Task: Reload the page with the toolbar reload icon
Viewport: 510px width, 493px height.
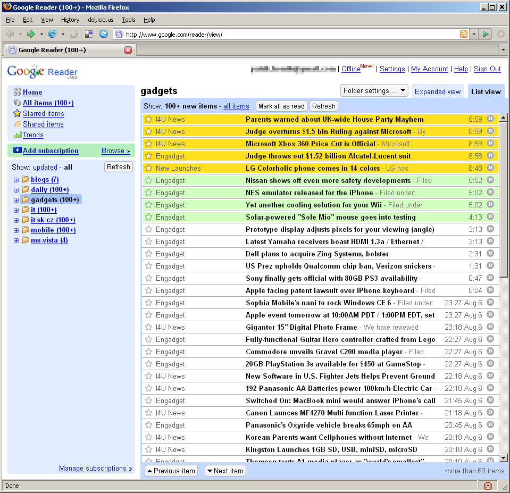Action: click(52, 34)
